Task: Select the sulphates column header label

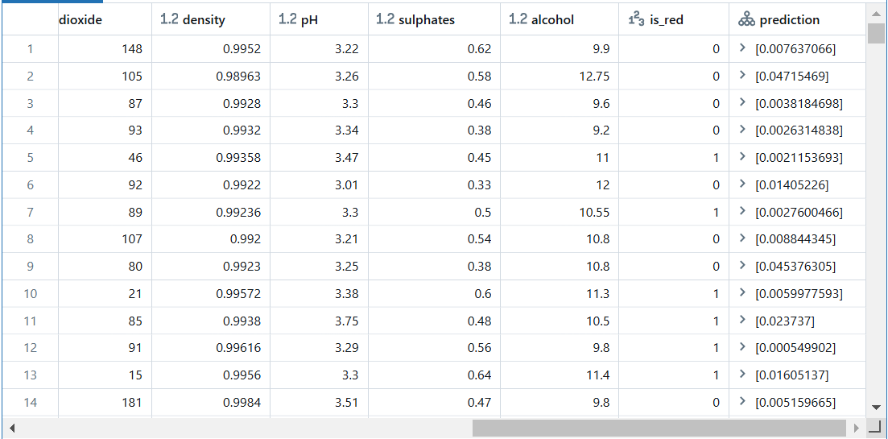Action: click(427, 20)
